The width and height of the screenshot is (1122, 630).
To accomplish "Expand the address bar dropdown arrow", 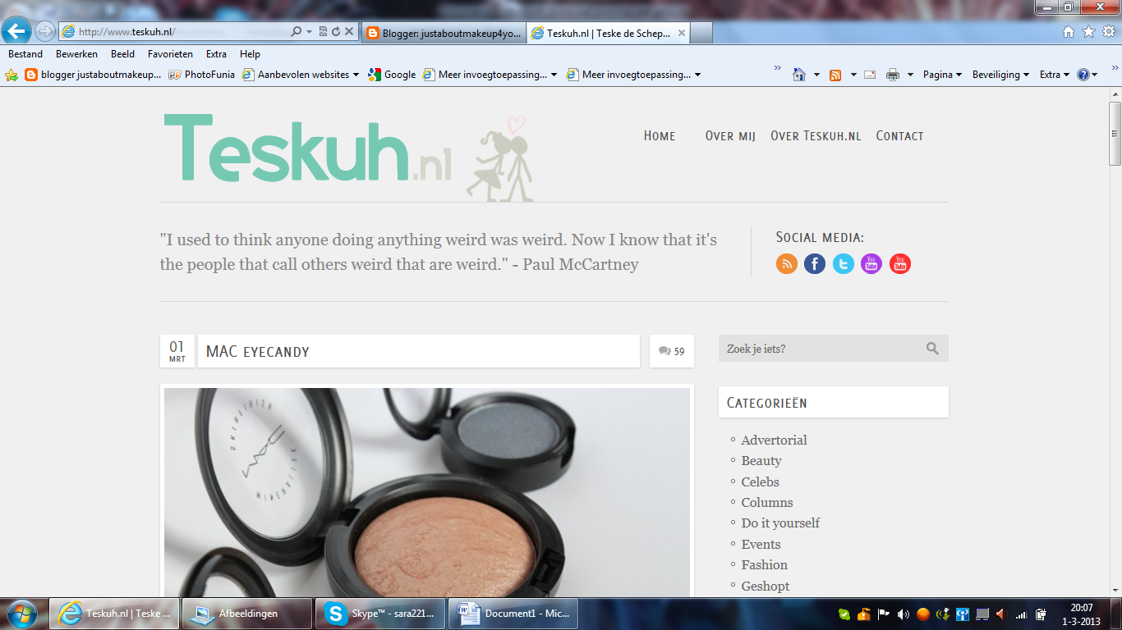I will click(310, 32).
